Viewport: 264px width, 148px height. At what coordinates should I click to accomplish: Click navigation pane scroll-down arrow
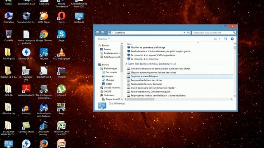[122, 99]
